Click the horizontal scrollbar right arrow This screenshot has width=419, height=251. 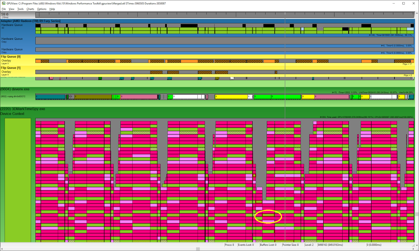point(413,249)
